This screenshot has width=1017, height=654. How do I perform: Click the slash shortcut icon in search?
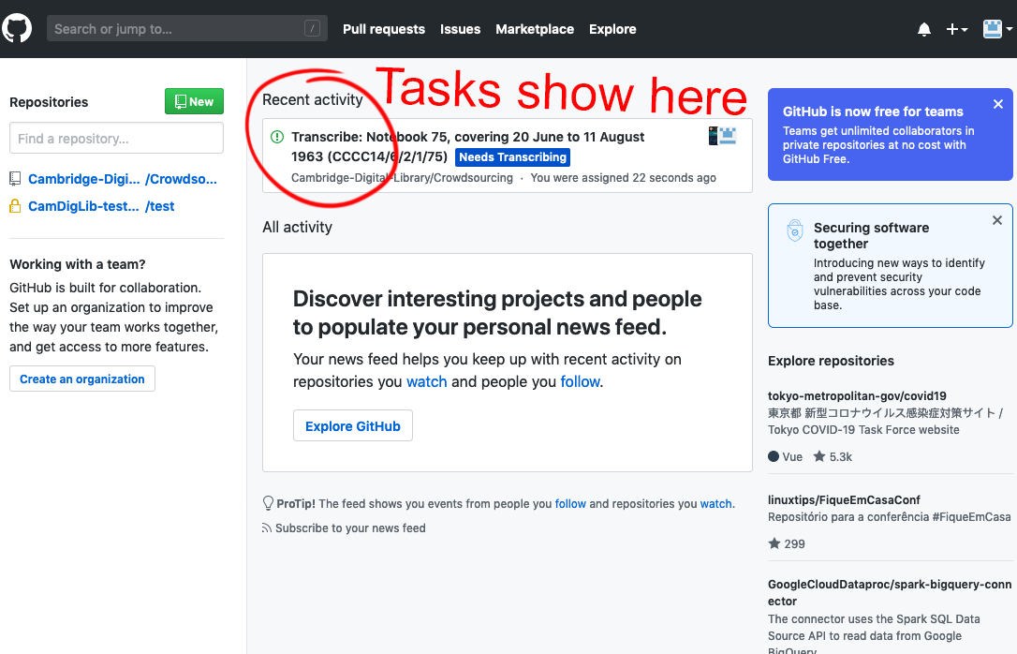click(312, 28)
